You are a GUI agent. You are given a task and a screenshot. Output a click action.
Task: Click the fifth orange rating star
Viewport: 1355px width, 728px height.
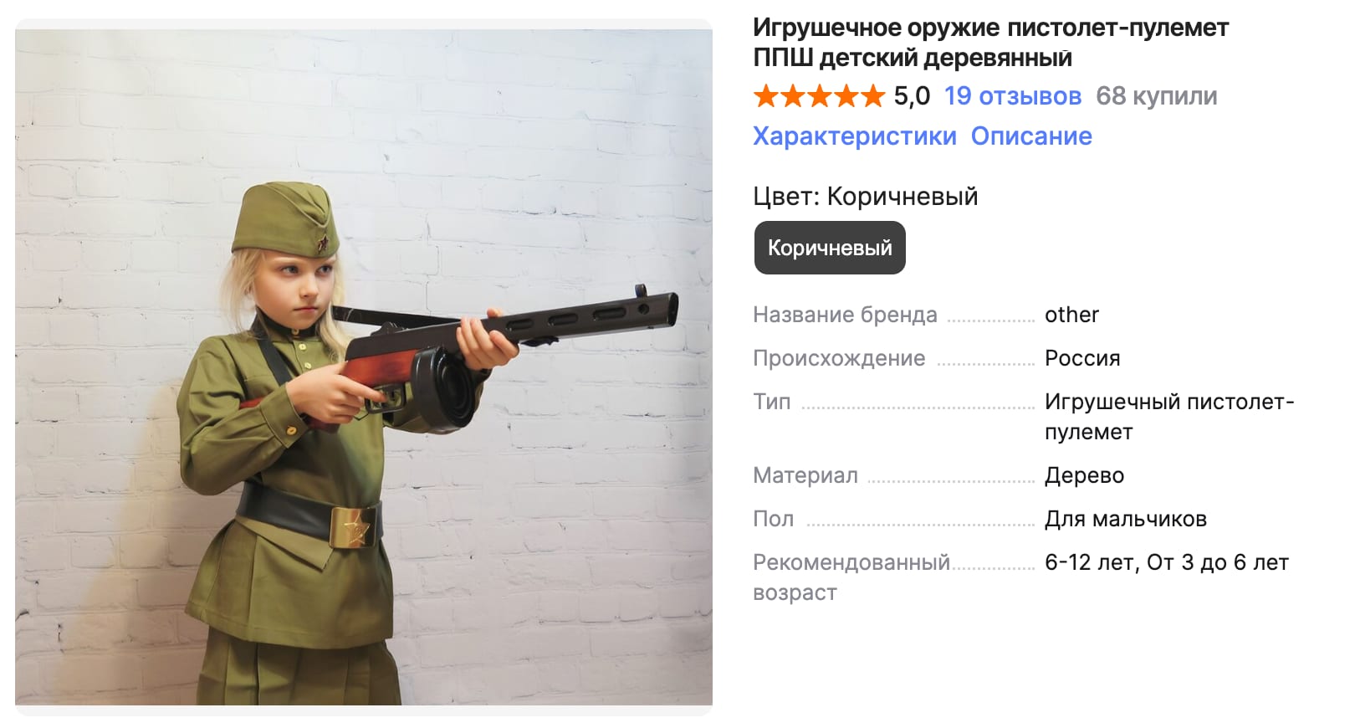coord(872,96)
